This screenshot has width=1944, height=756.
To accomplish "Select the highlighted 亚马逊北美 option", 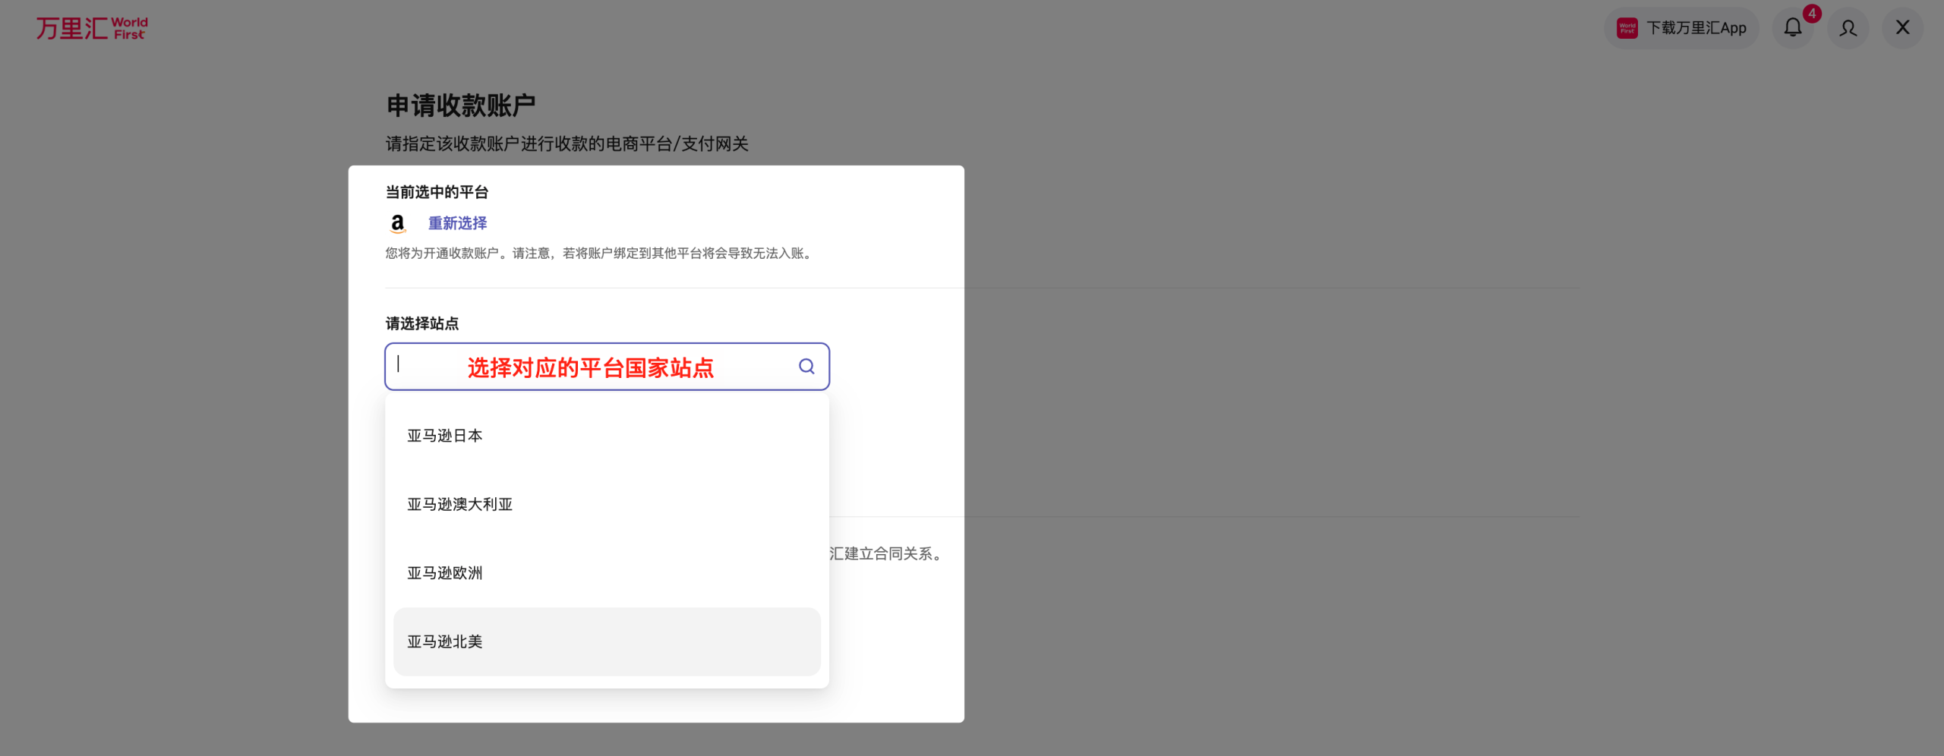I will [445, 641].
